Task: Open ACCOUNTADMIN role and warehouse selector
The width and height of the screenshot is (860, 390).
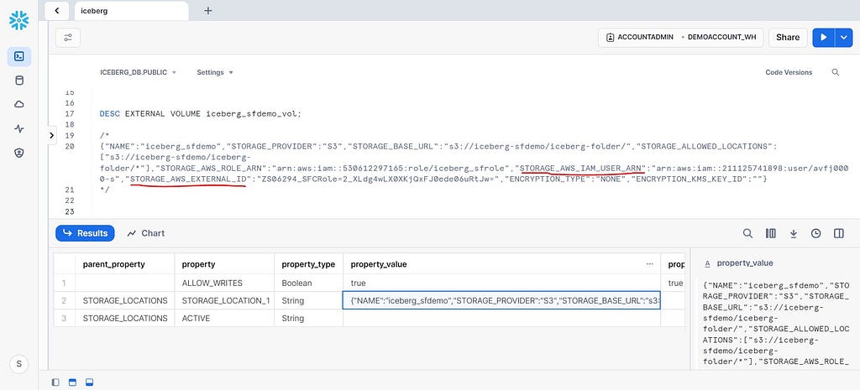Action: pyautogui.click(x=680, y=37)
